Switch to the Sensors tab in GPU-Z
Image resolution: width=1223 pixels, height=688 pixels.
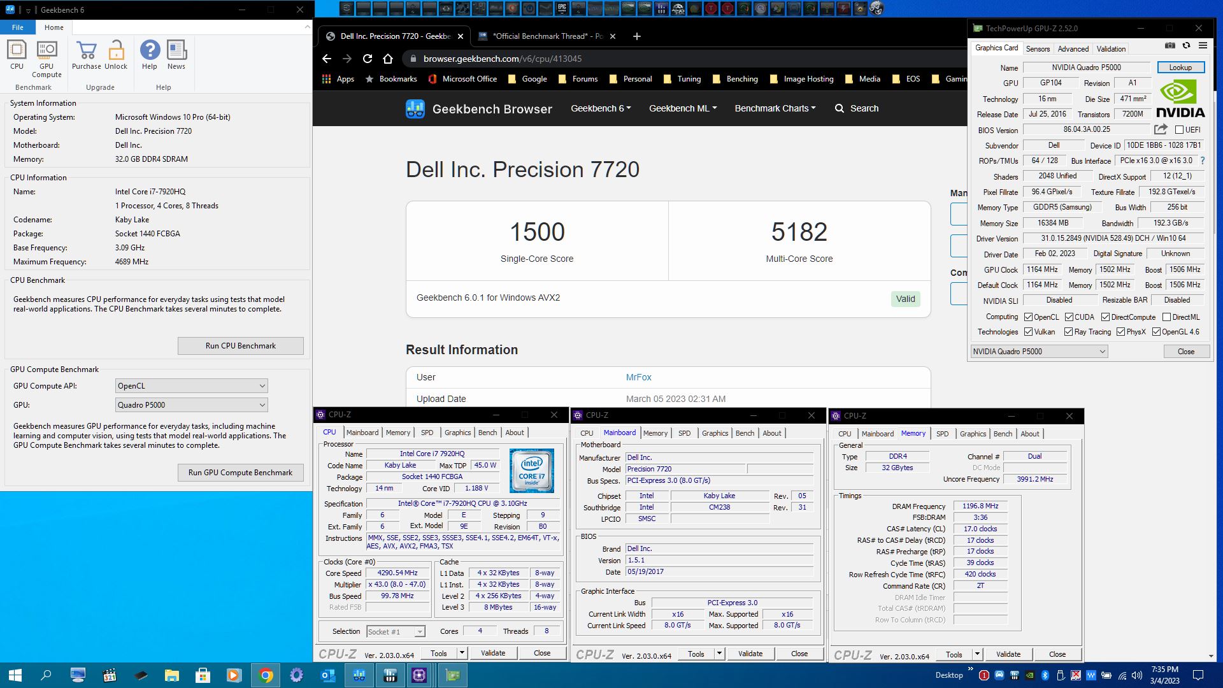click(x=1038, y=49)
